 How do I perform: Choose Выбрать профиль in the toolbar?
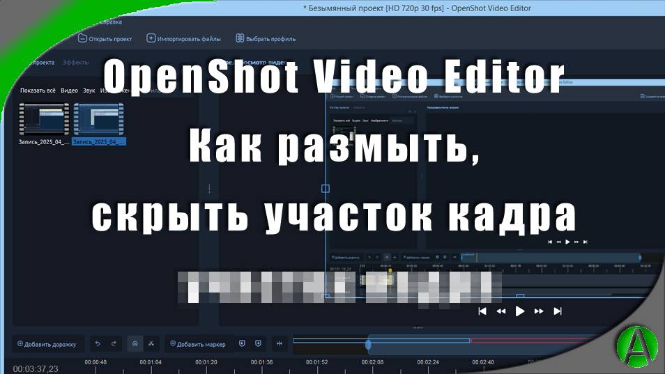coord(266,38)
